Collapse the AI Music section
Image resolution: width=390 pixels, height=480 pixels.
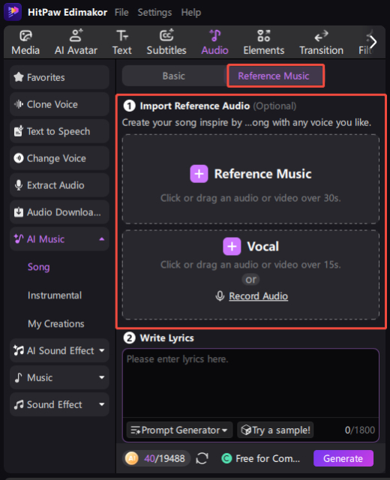(x=102, y=239)
